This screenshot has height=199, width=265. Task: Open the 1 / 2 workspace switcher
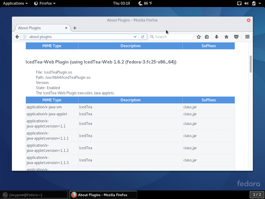[257, 195]
